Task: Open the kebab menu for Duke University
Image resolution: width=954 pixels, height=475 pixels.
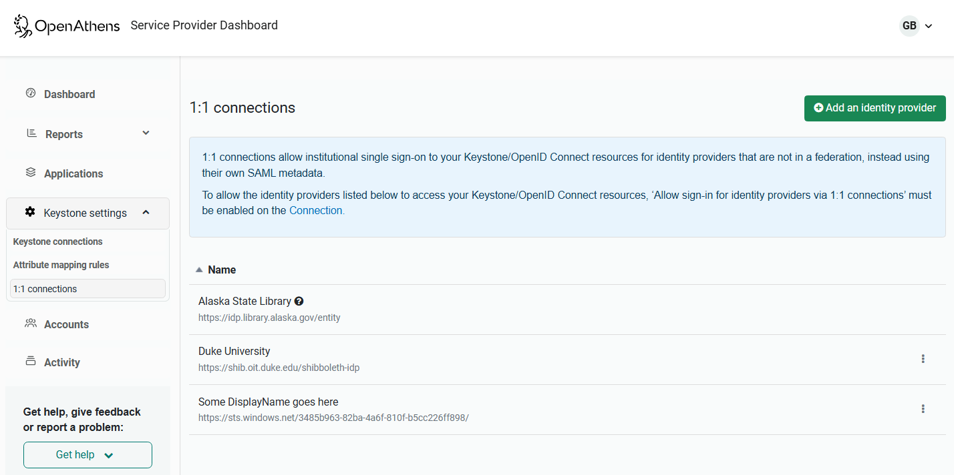Action: click(x=923, y=358)
